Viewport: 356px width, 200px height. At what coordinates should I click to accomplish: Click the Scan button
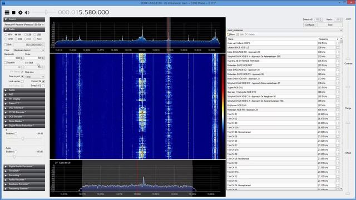(x=330, y=24)
